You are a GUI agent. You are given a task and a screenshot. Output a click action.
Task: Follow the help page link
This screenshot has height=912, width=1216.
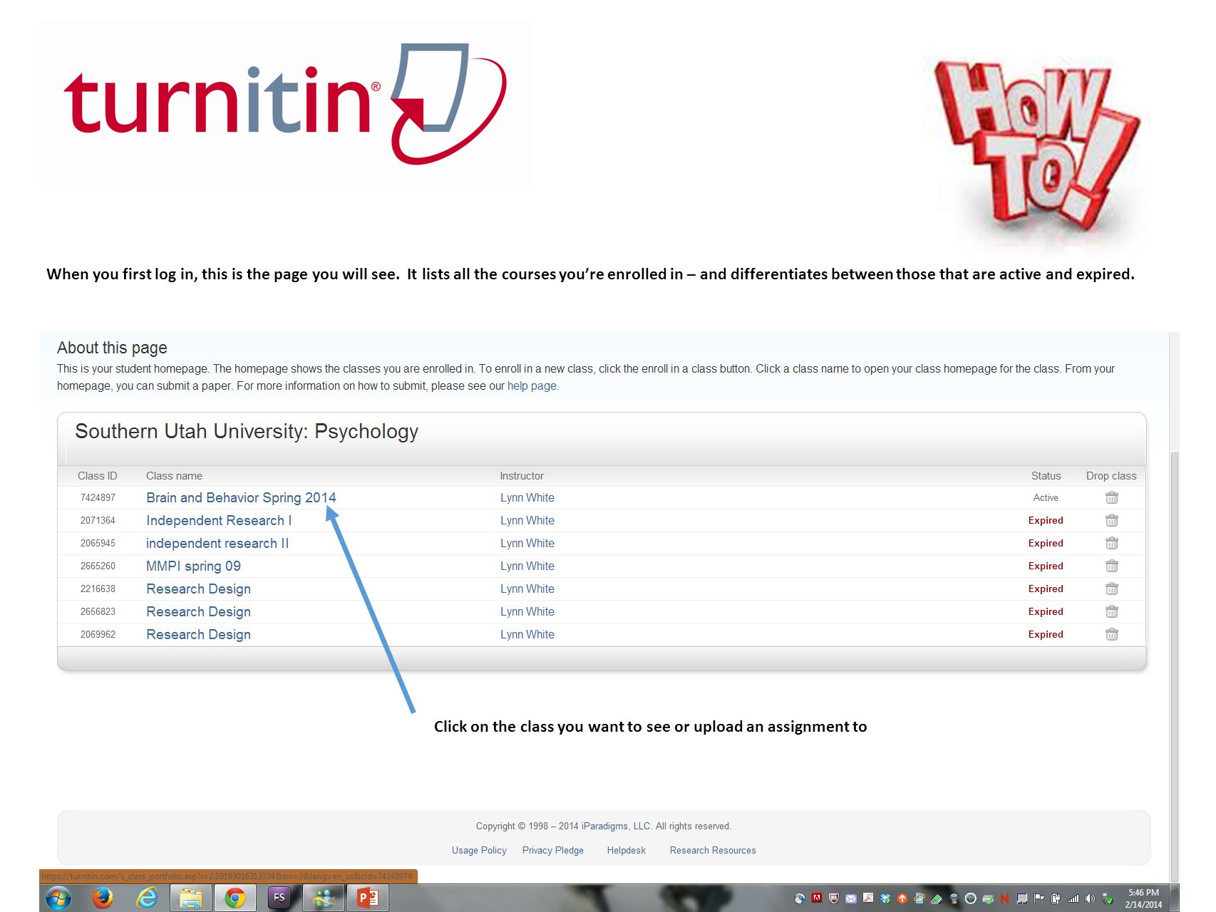(532, 385)
